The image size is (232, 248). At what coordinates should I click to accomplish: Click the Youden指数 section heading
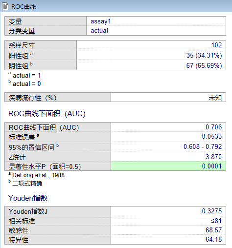[28, 198]
